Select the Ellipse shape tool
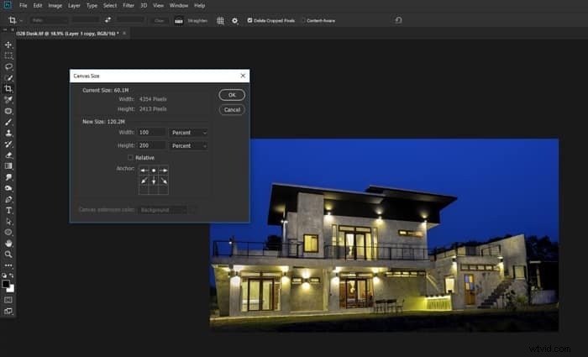588x357 pixels. [8, 232]
